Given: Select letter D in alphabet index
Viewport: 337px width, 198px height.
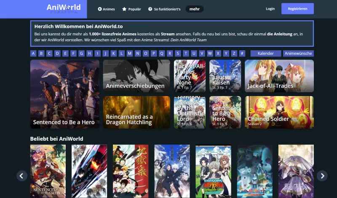Looking at the screenshot, I should point(57,54).
